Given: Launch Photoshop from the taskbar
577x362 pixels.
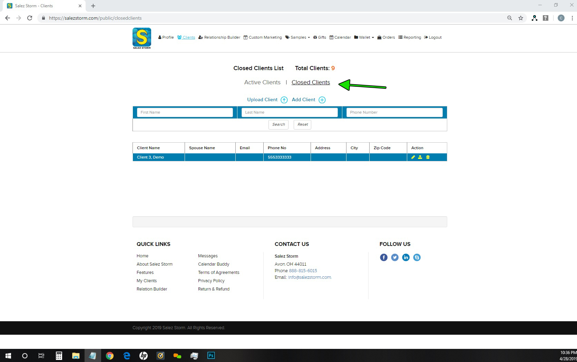Looking at the screenshot, I should click(211, 355).
